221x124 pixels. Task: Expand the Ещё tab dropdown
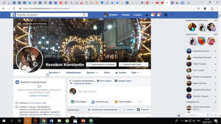pyautogui.click(x=135, y=73)
